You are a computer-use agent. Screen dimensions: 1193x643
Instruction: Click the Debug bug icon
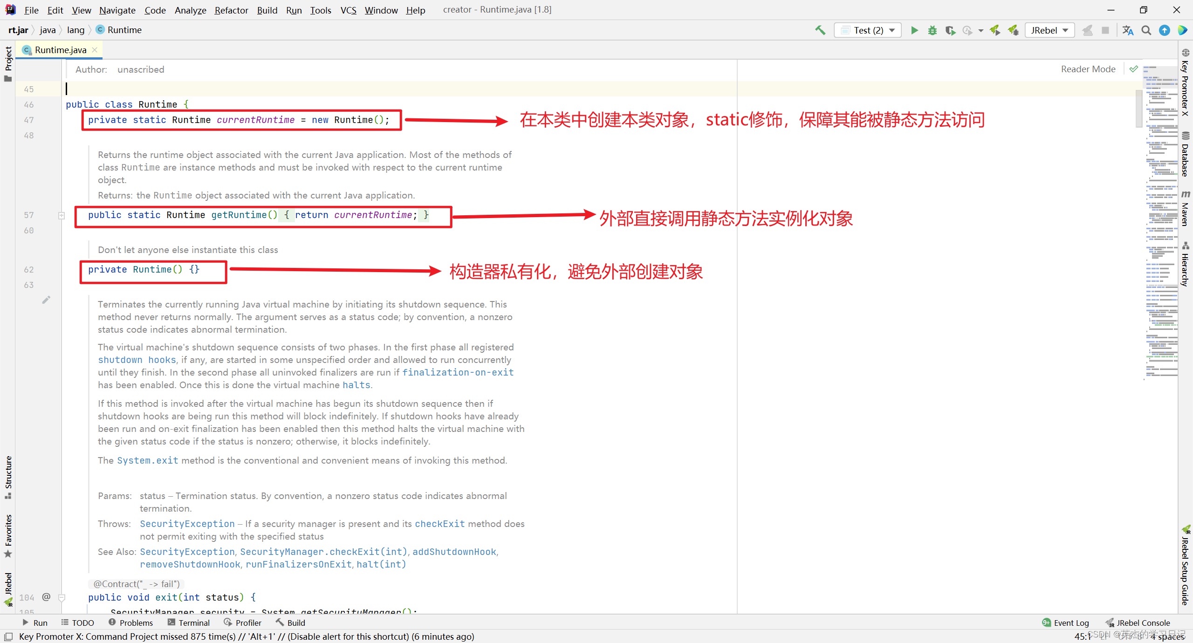(x=932, y=30)
